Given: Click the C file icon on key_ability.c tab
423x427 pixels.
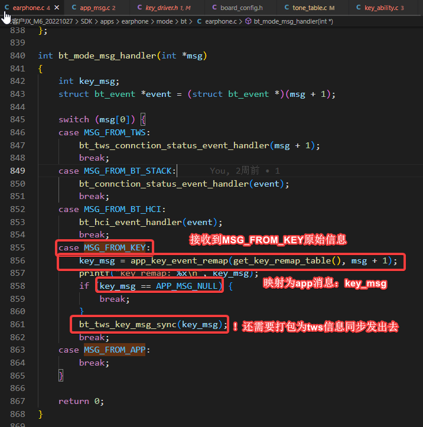Looking at the screenshot, I should click(359, 8).
